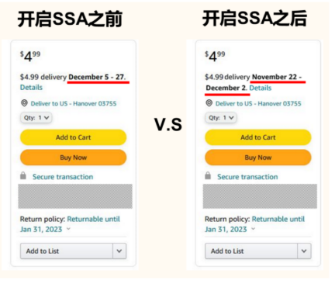Expand Add to List arrow in right panel
Screen dimensions: 335x284
(x=304, y=251)
